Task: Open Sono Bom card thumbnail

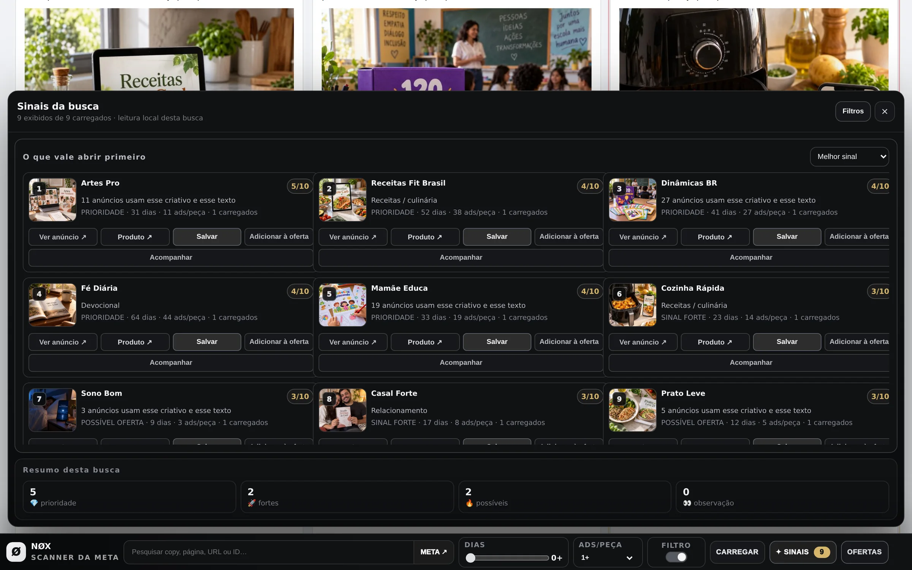Action: [52, 410]
